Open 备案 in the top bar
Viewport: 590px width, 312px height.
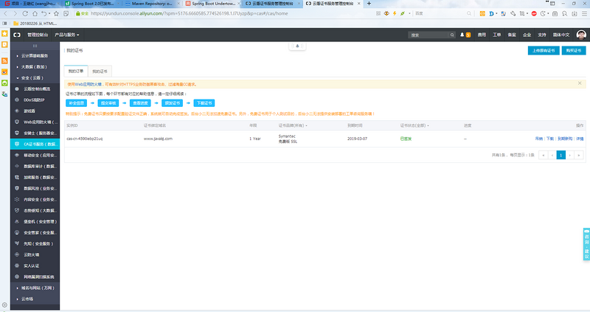(512, 35)
